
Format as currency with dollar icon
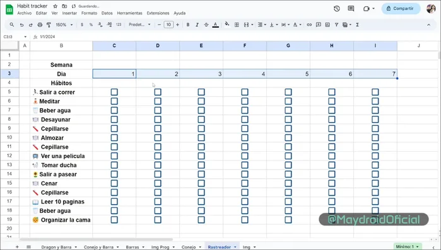82,25
